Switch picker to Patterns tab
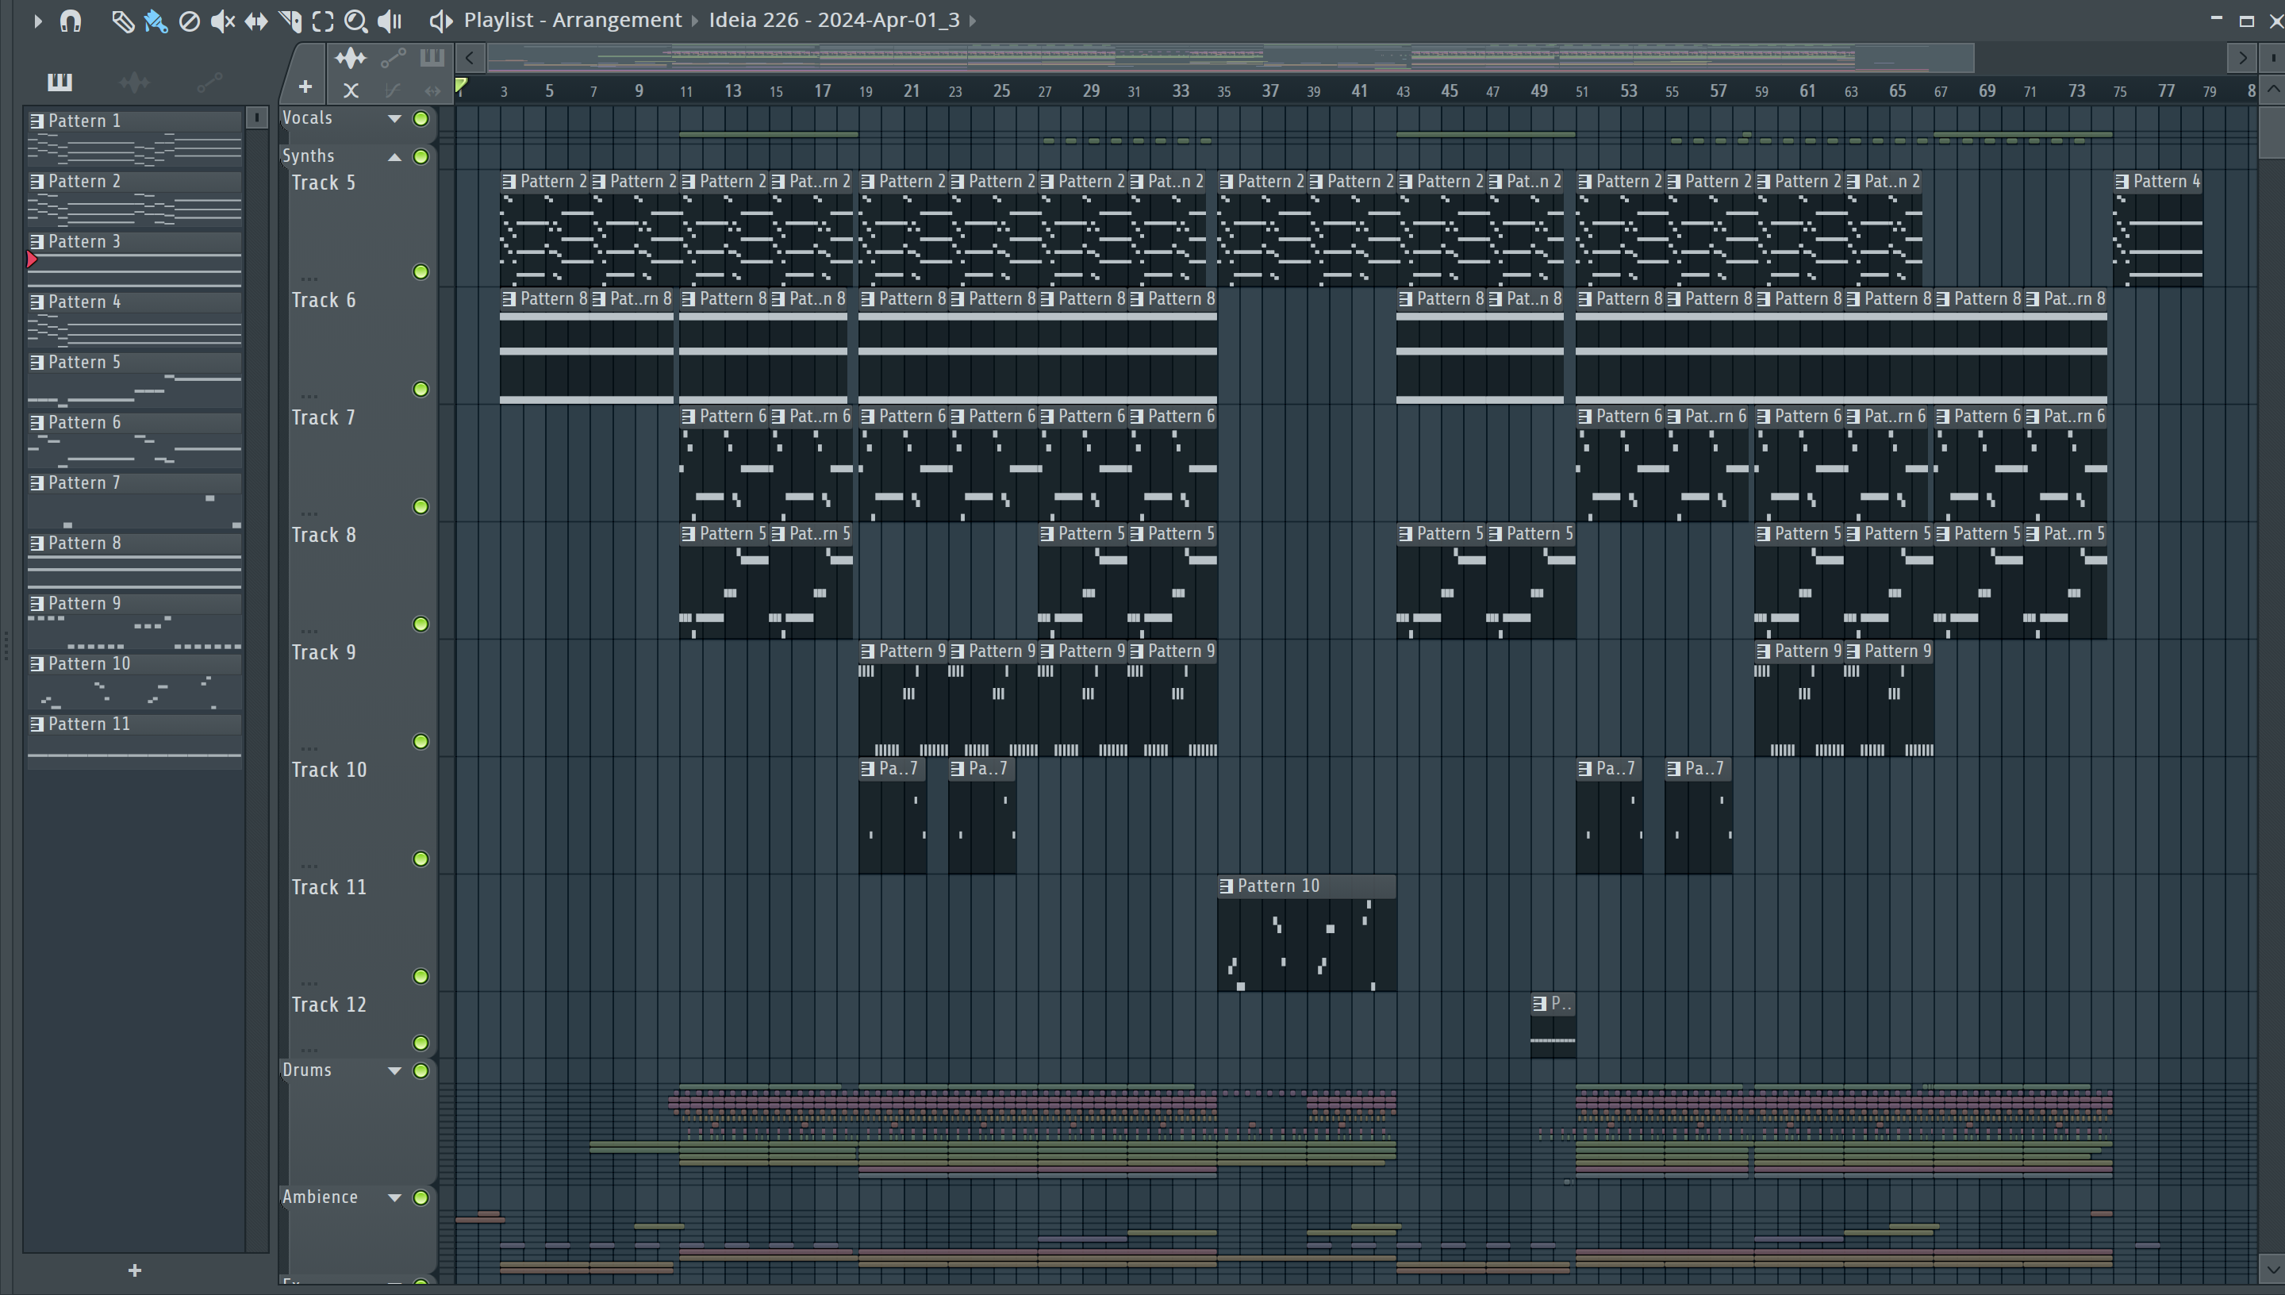Image resolution: width=2285 pixels, height=1295 pixels. (x=60, y=82)
